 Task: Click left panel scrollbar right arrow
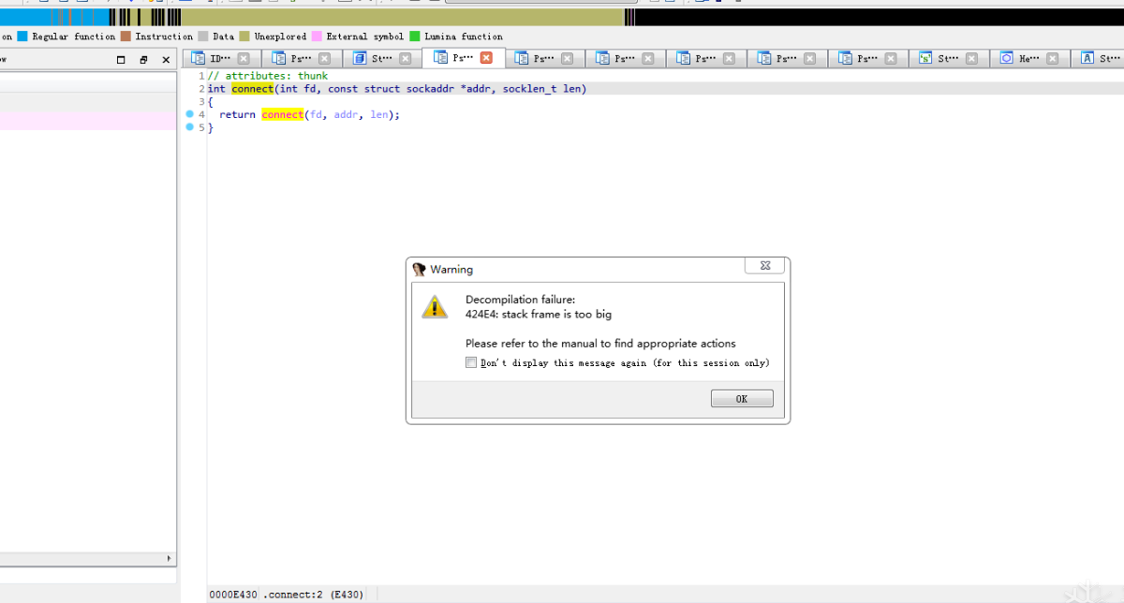point(170,559)
